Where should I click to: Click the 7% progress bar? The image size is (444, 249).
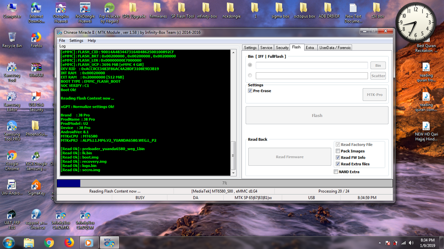pos(225,183)
